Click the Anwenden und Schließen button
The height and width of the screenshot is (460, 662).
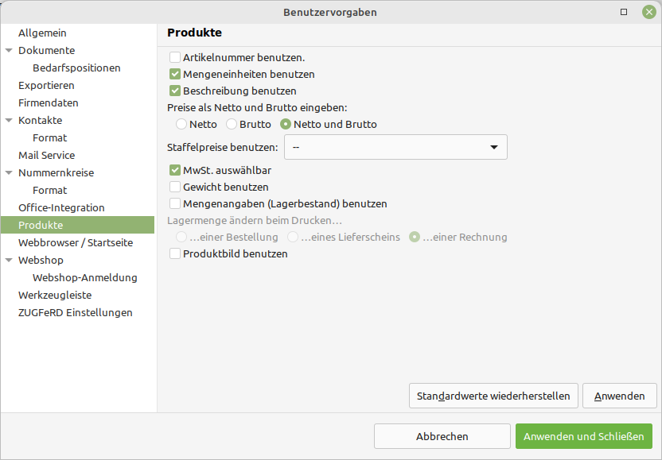pos(584,436)
